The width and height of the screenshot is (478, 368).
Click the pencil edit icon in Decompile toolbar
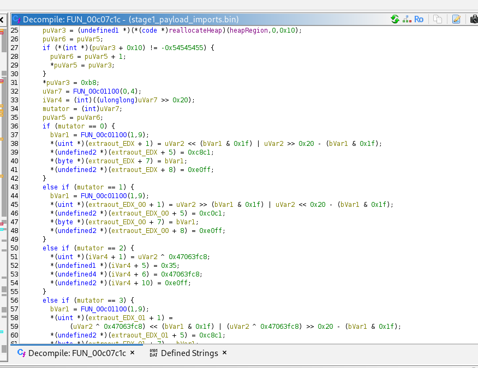pyautogui.click(x=456, y=19)
